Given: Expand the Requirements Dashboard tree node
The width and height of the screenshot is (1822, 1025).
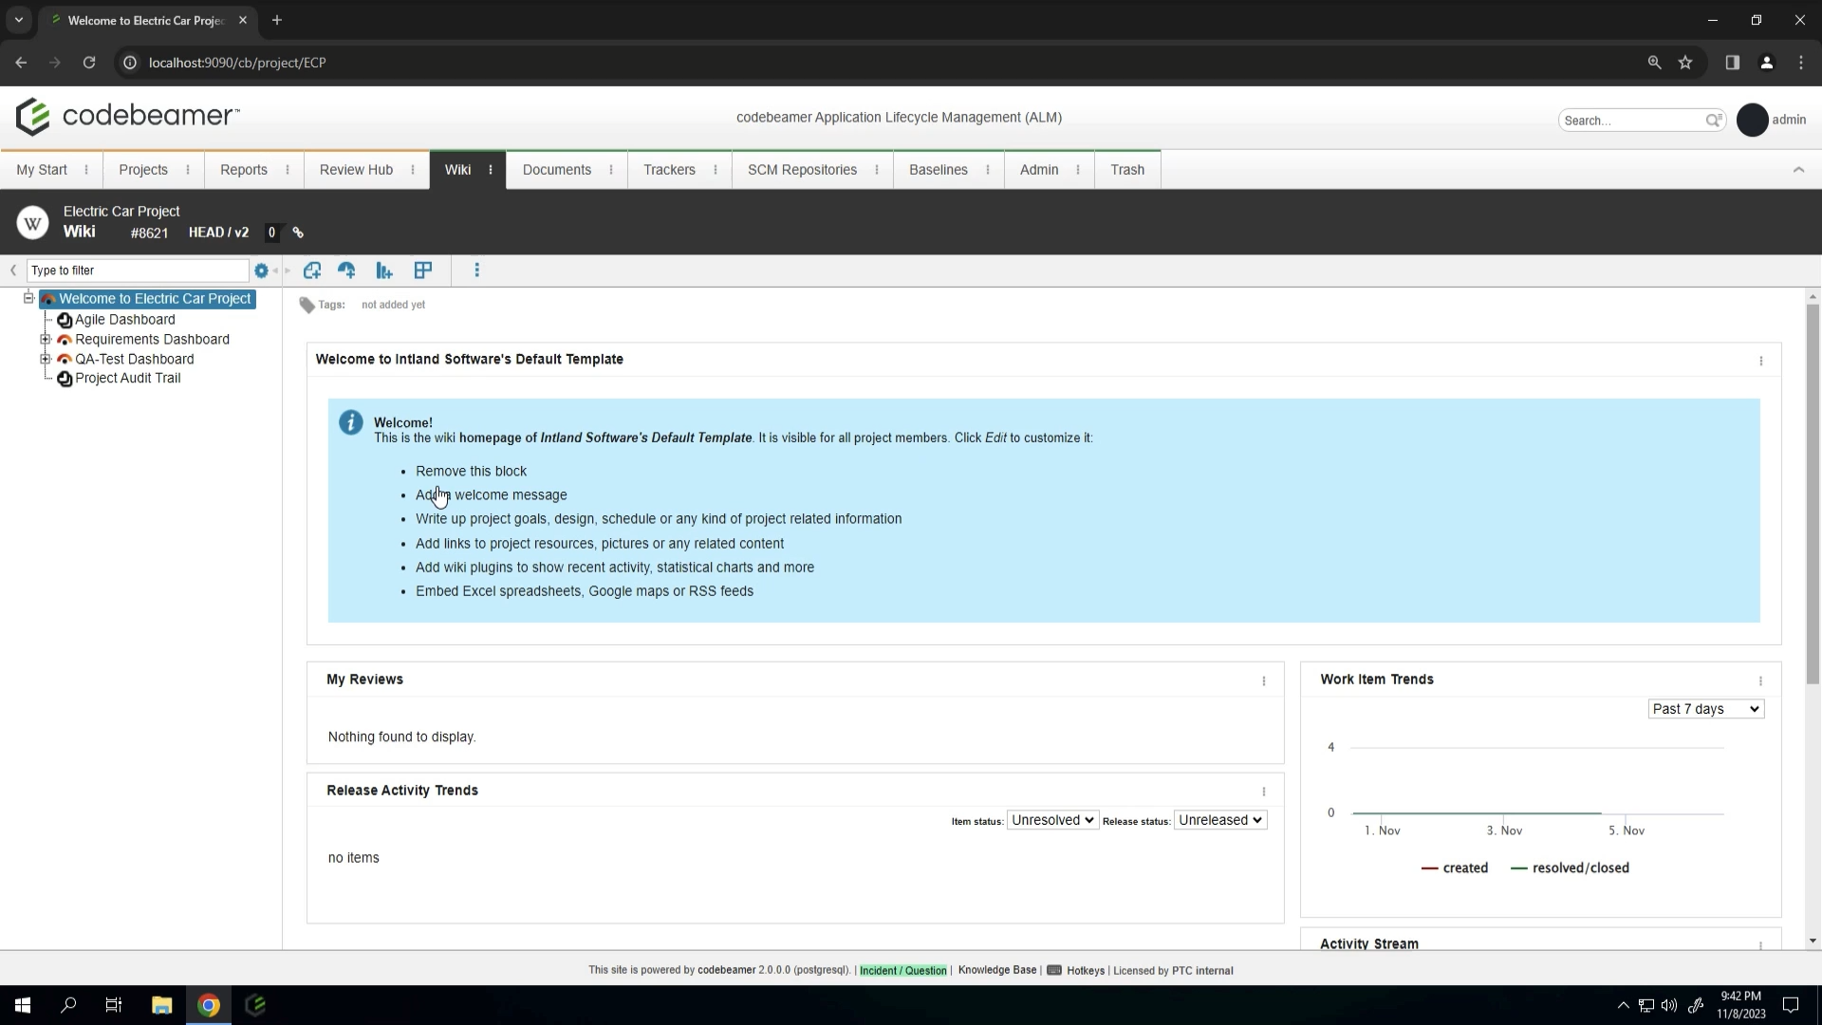Looking at the screenshot, I should (x=45, y=339).
